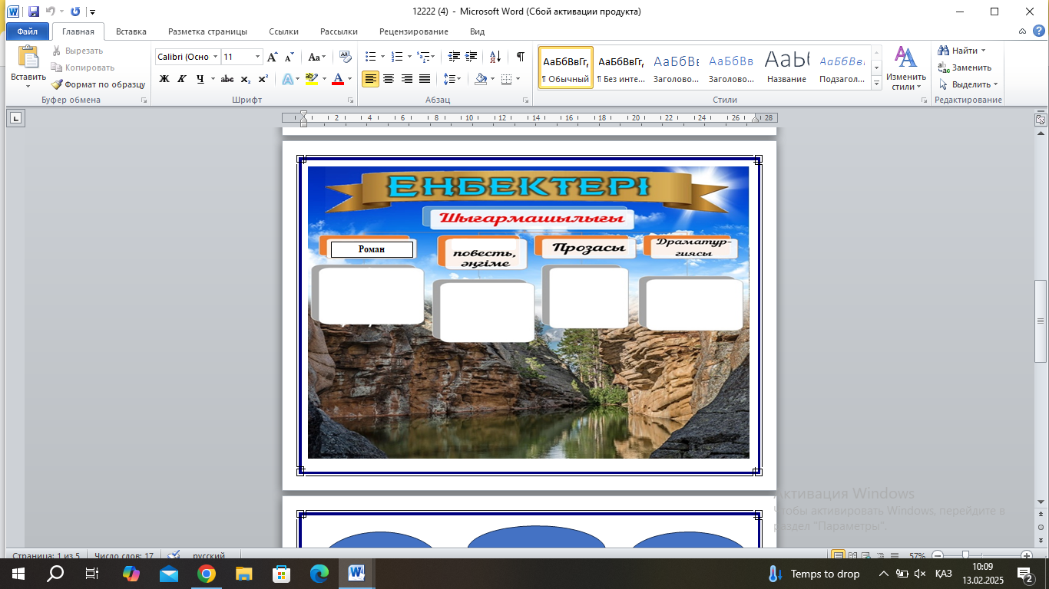Toggle center text alignment
This screenshot has width=1049, height=589.
389,79
